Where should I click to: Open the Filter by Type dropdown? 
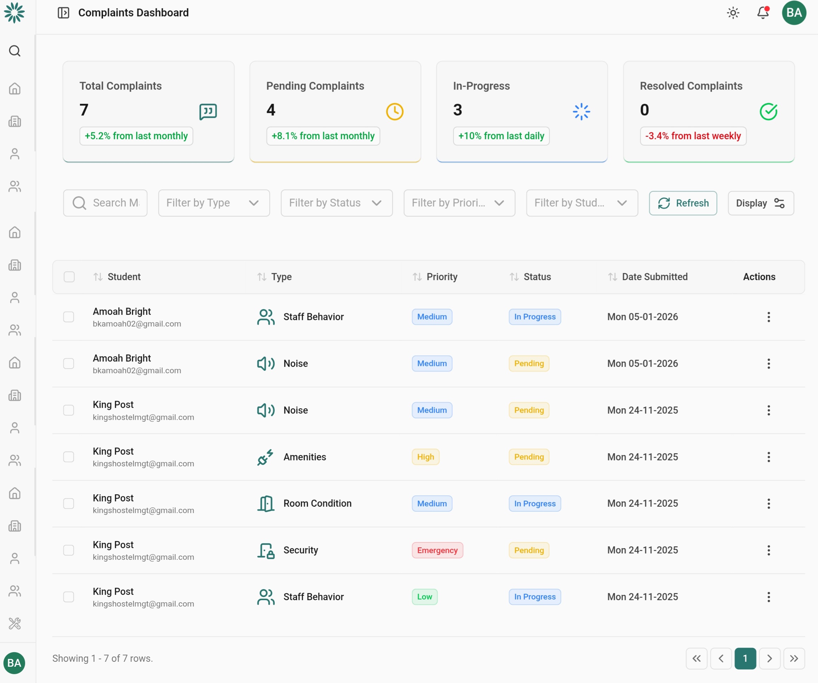coord(214,203)
